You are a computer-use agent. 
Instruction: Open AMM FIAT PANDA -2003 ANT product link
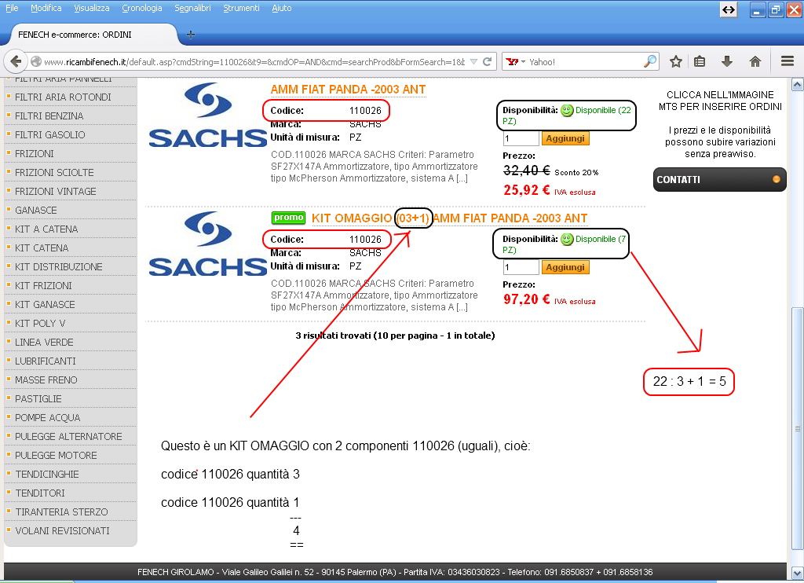click(348, 90)
